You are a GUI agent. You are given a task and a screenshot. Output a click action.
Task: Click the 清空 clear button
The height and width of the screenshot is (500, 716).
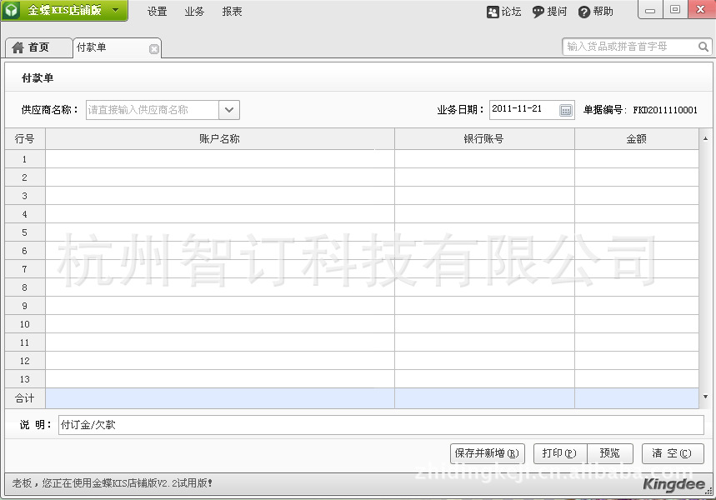pyautogui.click(x=672, y=453)
